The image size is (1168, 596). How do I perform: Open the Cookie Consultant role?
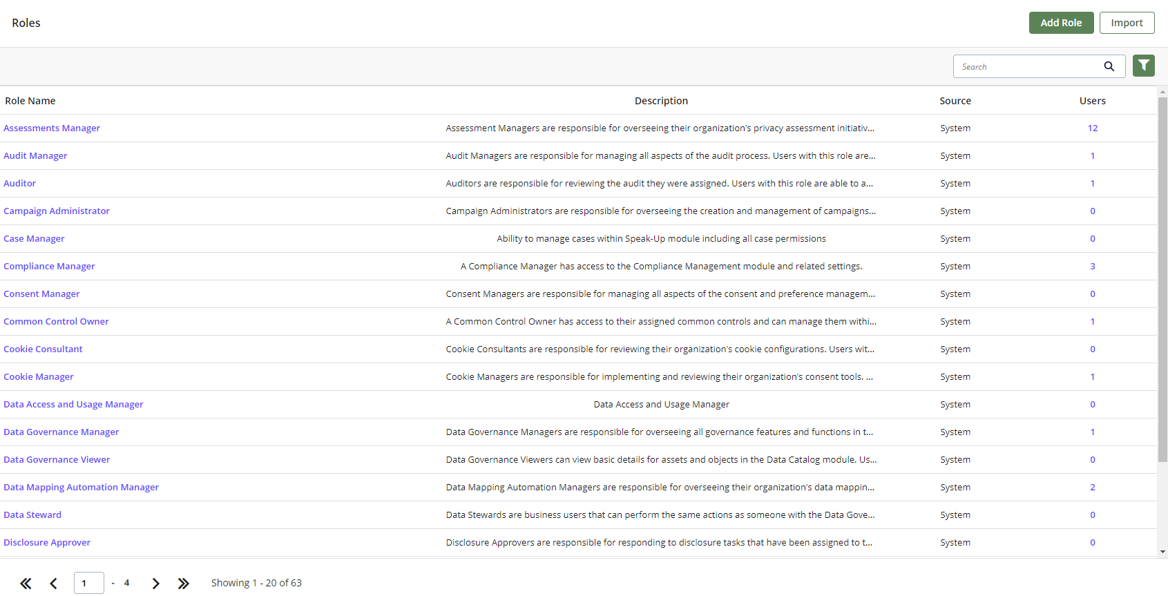43,349
